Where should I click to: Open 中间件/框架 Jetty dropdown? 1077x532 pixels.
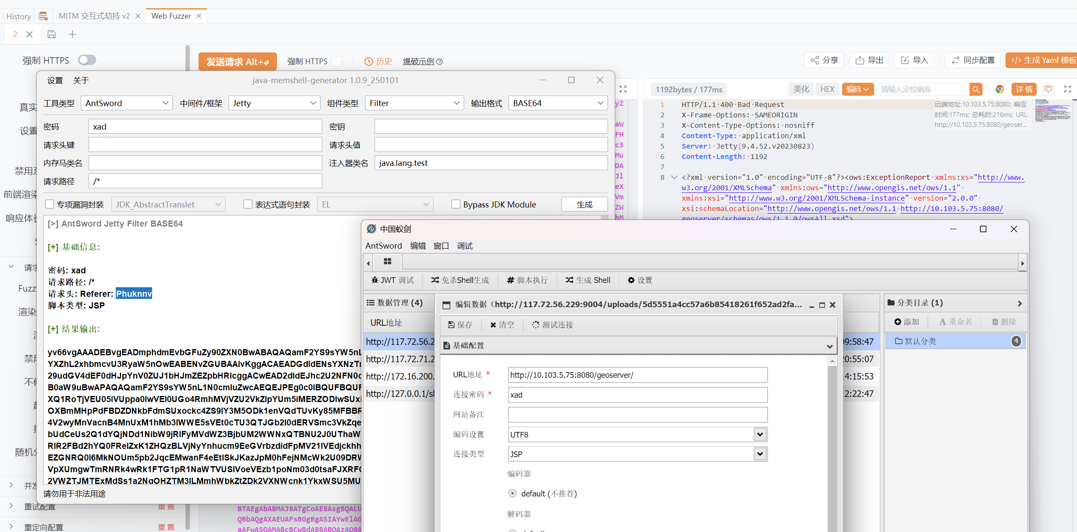point(274,103)
